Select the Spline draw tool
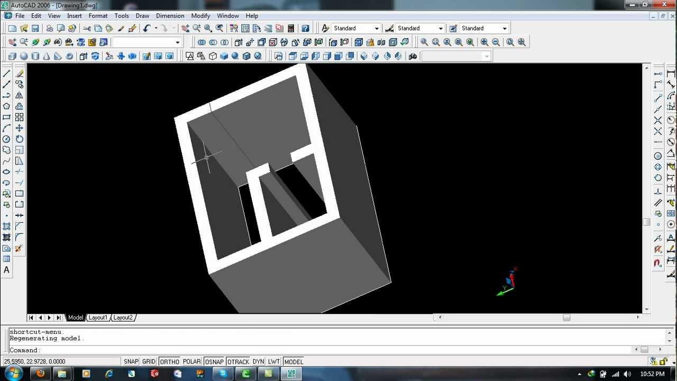Image resolution: width=677 pixels, height=381 pixels. pos(7,161)
